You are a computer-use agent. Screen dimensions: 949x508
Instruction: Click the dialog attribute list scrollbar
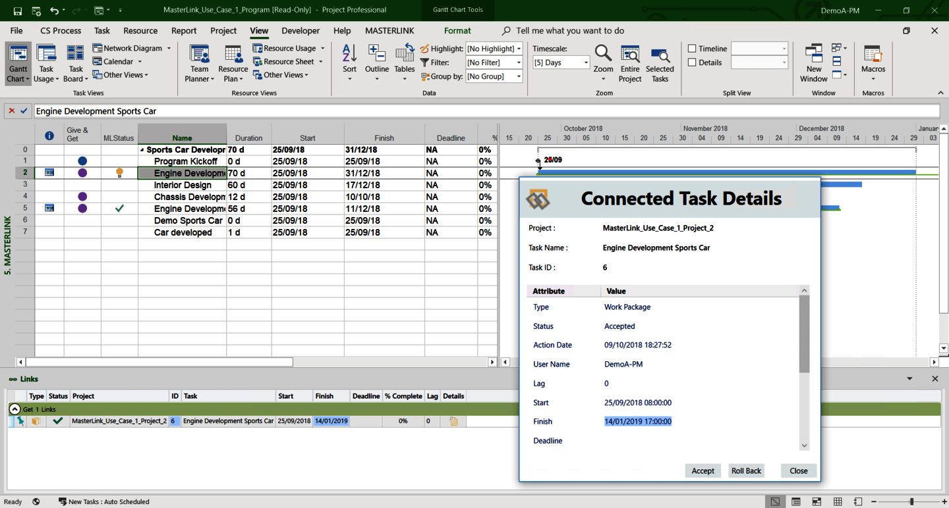click(x=804, y=334)
